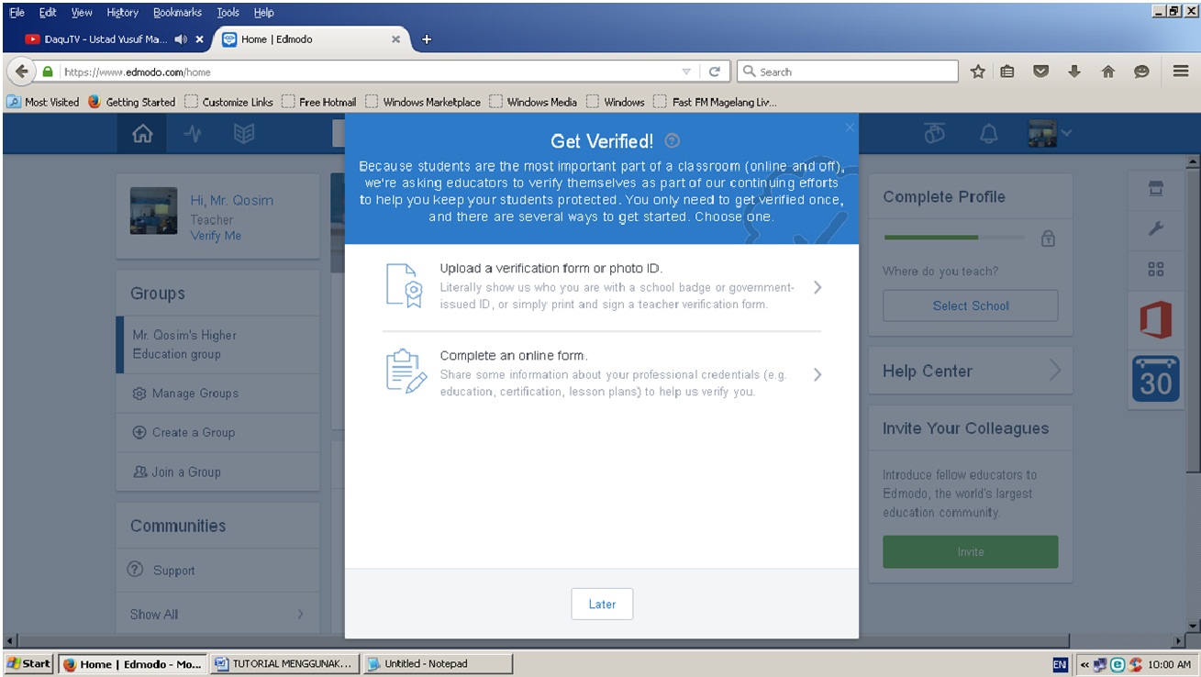Viewport: 1201px width, 677px height.
Task: Click the Later button
Action: [x=602, y=605]
